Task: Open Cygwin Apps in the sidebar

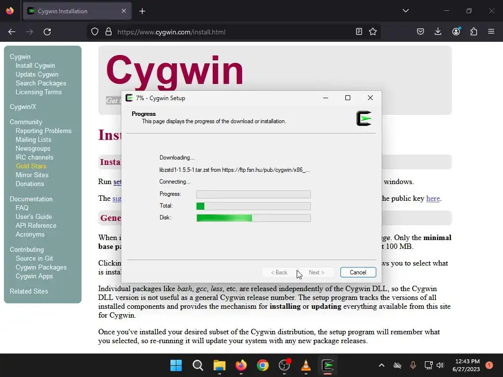Action: 34,276
